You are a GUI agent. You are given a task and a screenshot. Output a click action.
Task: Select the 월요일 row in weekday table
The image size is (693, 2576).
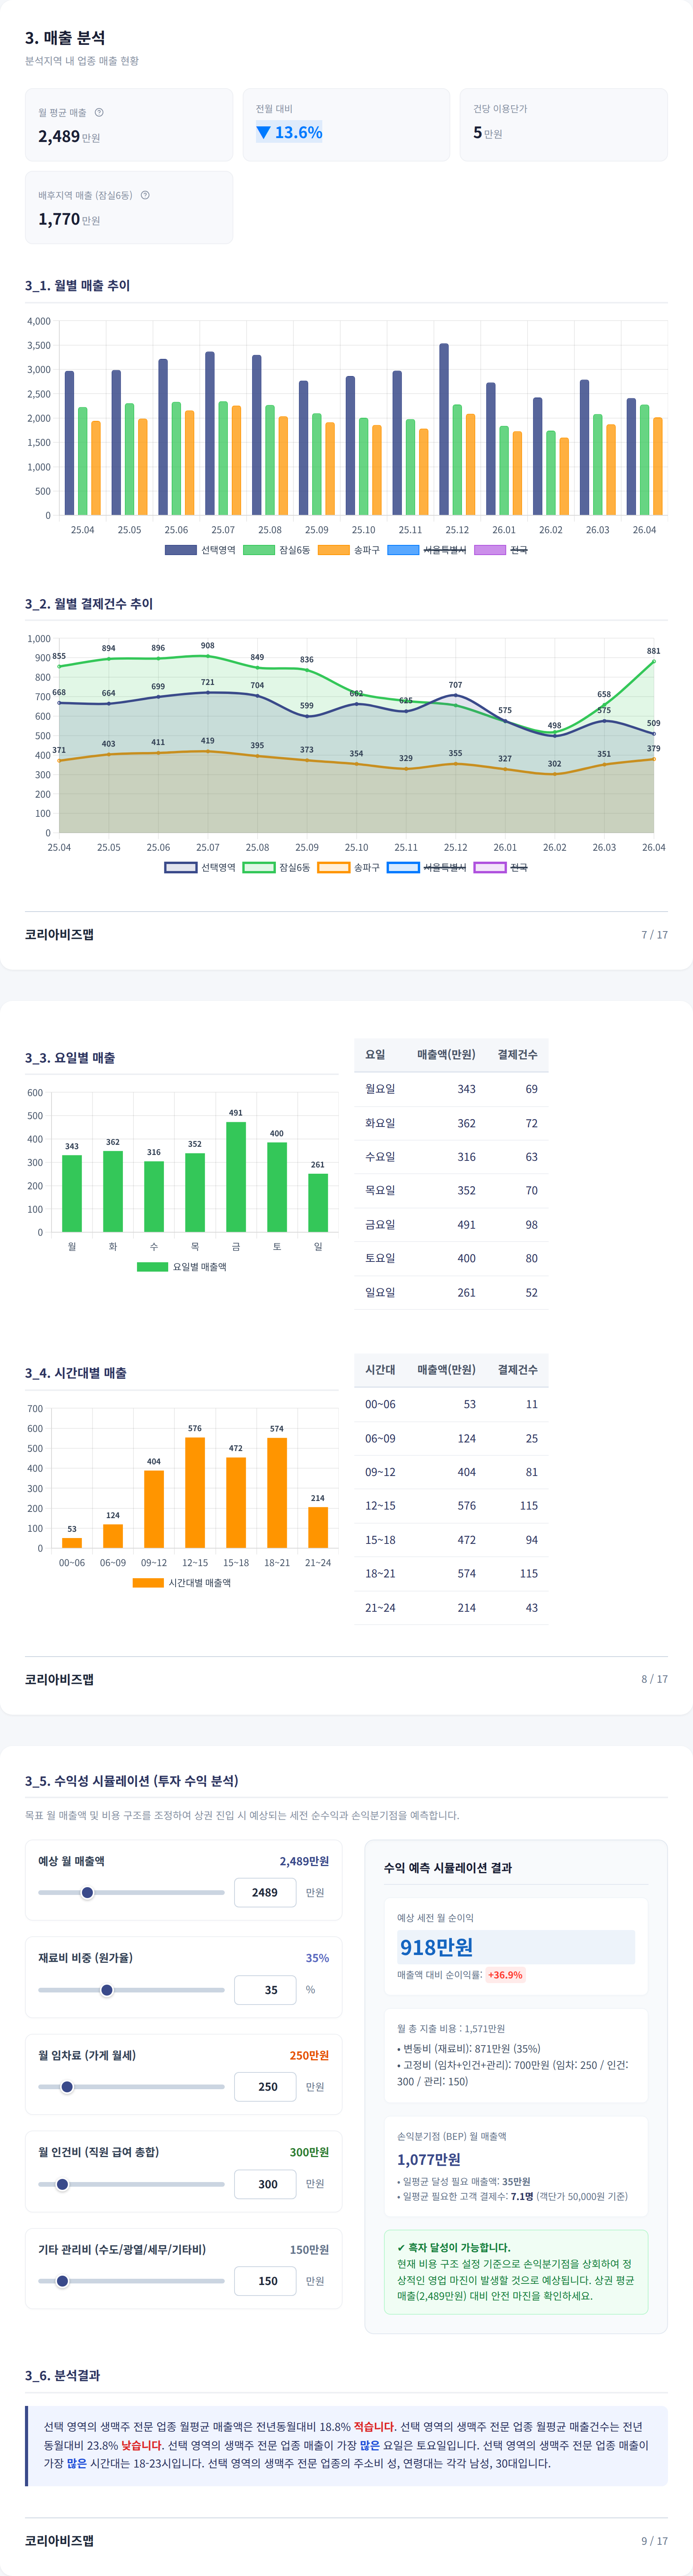451,1089
